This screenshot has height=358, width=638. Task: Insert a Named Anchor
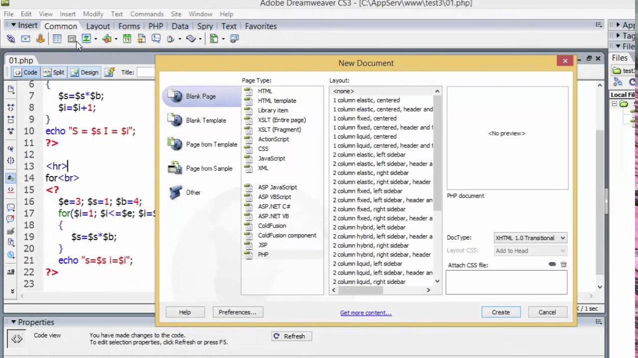[x=40, y=39]
